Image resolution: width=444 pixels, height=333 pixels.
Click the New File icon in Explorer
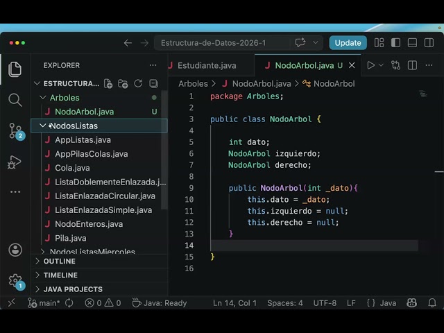pyautogui.click(x=108, y=83)
